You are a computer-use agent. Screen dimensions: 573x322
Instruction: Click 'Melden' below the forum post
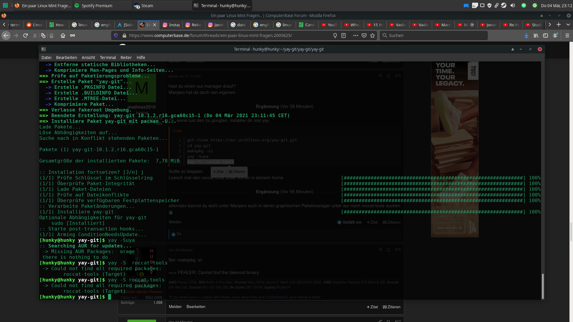[x=175, y=306]
